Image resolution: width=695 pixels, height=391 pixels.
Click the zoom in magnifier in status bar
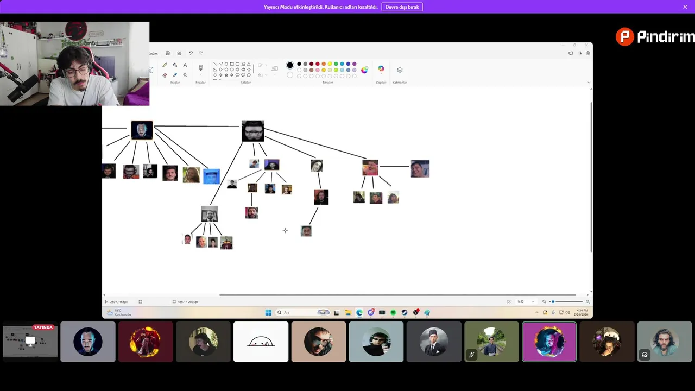[587, 301]
